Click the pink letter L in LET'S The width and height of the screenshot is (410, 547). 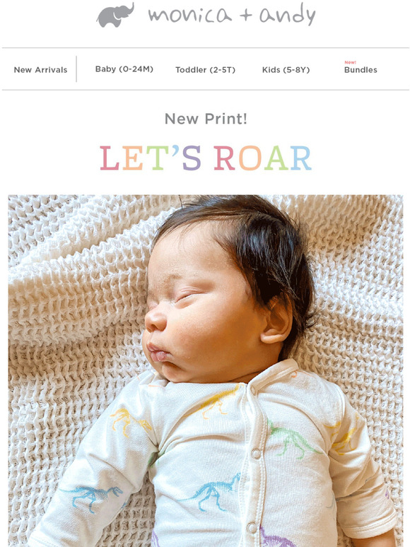pos(110,158)
